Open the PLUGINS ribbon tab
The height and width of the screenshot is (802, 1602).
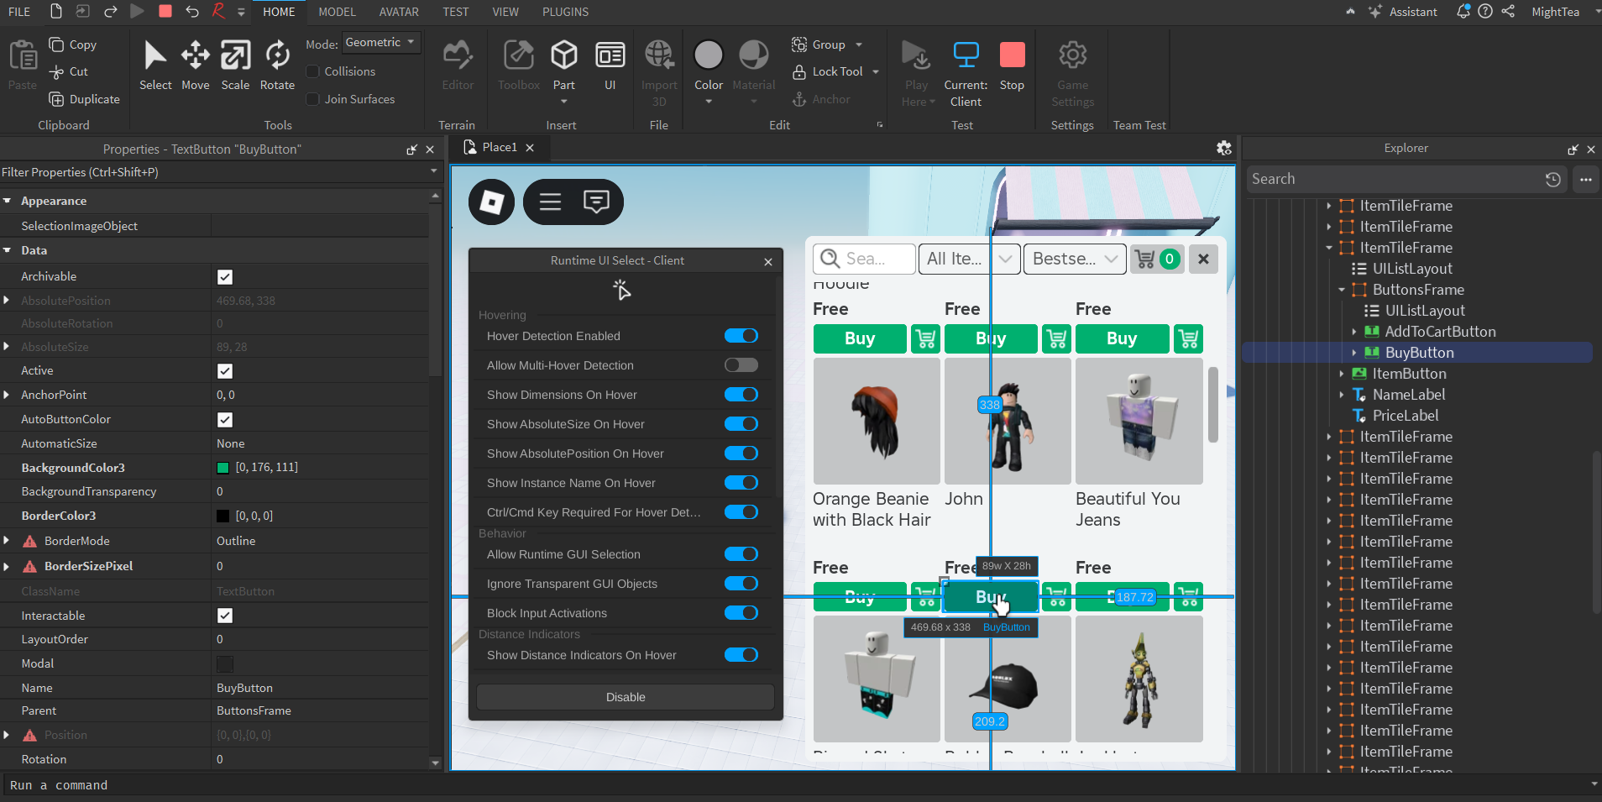coord(565,12)
